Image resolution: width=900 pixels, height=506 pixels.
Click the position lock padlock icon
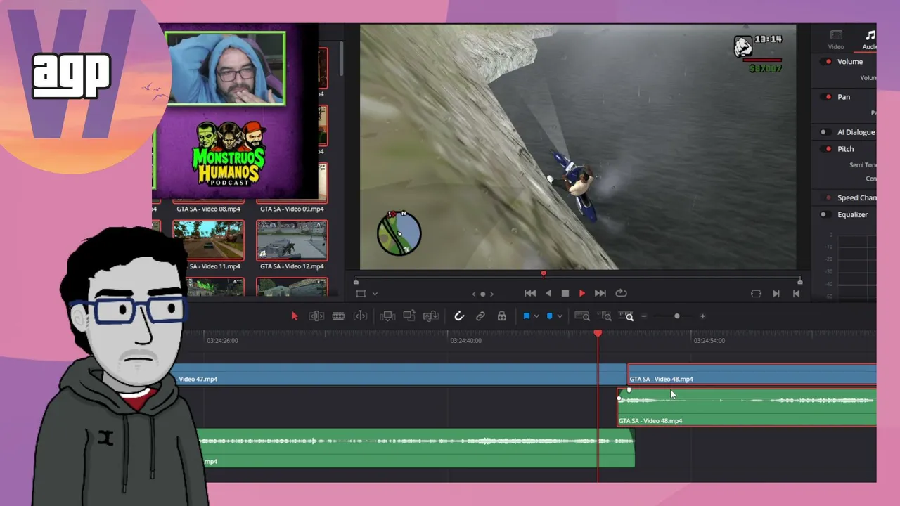(501, 316)
